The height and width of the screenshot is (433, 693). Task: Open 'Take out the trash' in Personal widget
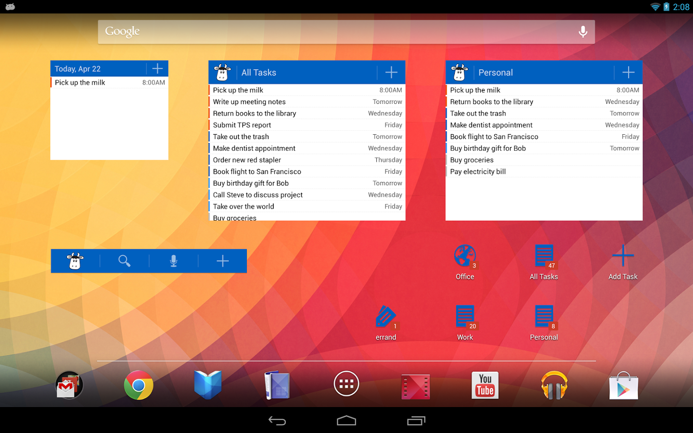(x=544, y=114)
